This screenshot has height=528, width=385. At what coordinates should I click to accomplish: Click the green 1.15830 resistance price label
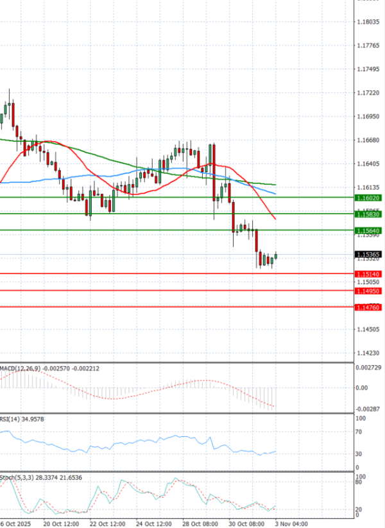pyautogui.click(x=368, y=214)
